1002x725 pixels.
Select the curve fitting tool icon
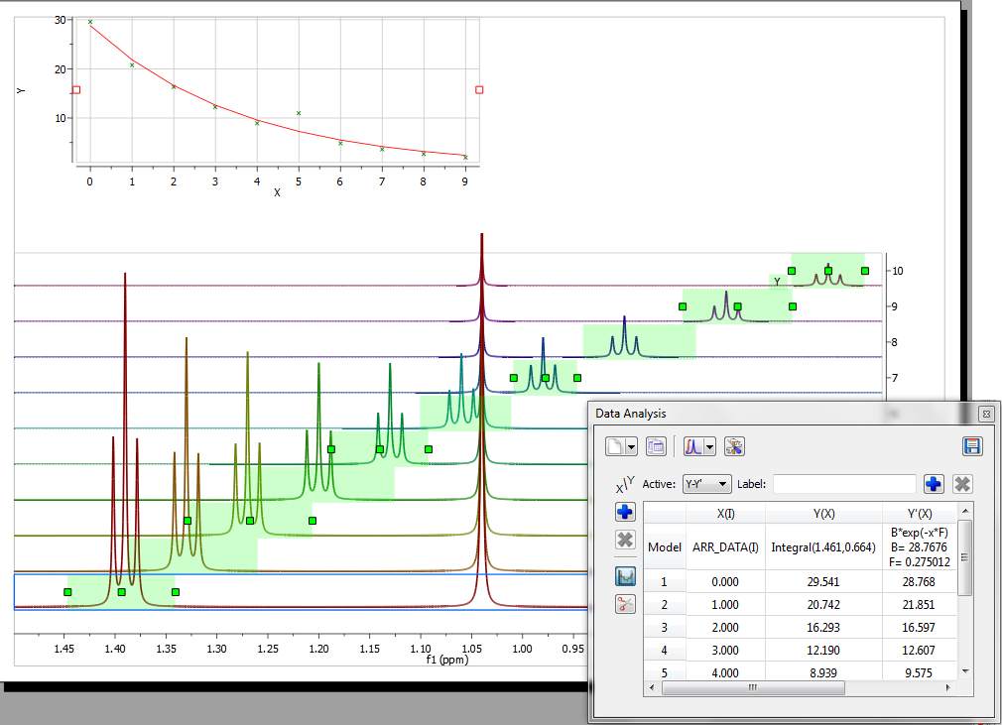point(694,446)
